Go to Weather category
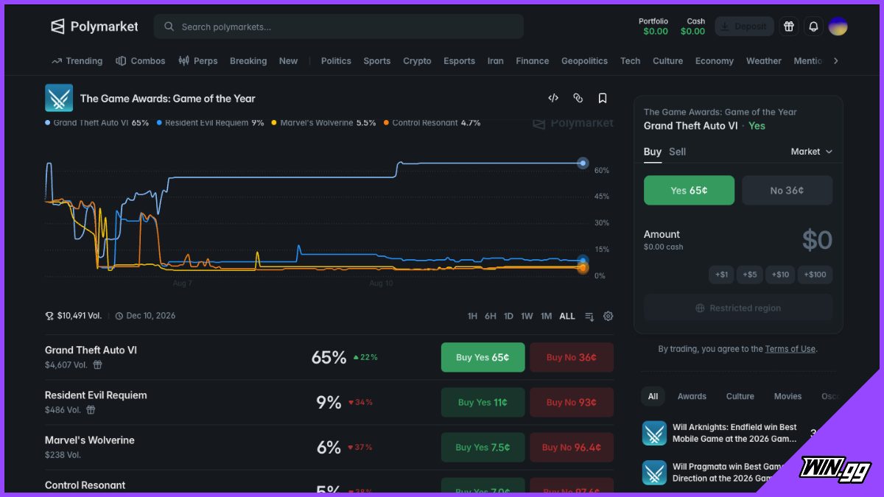This screenshot has width=884, height=497. point(764,61)
